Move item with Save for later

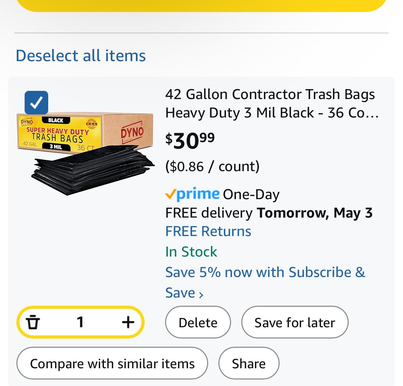coord(295,322)
